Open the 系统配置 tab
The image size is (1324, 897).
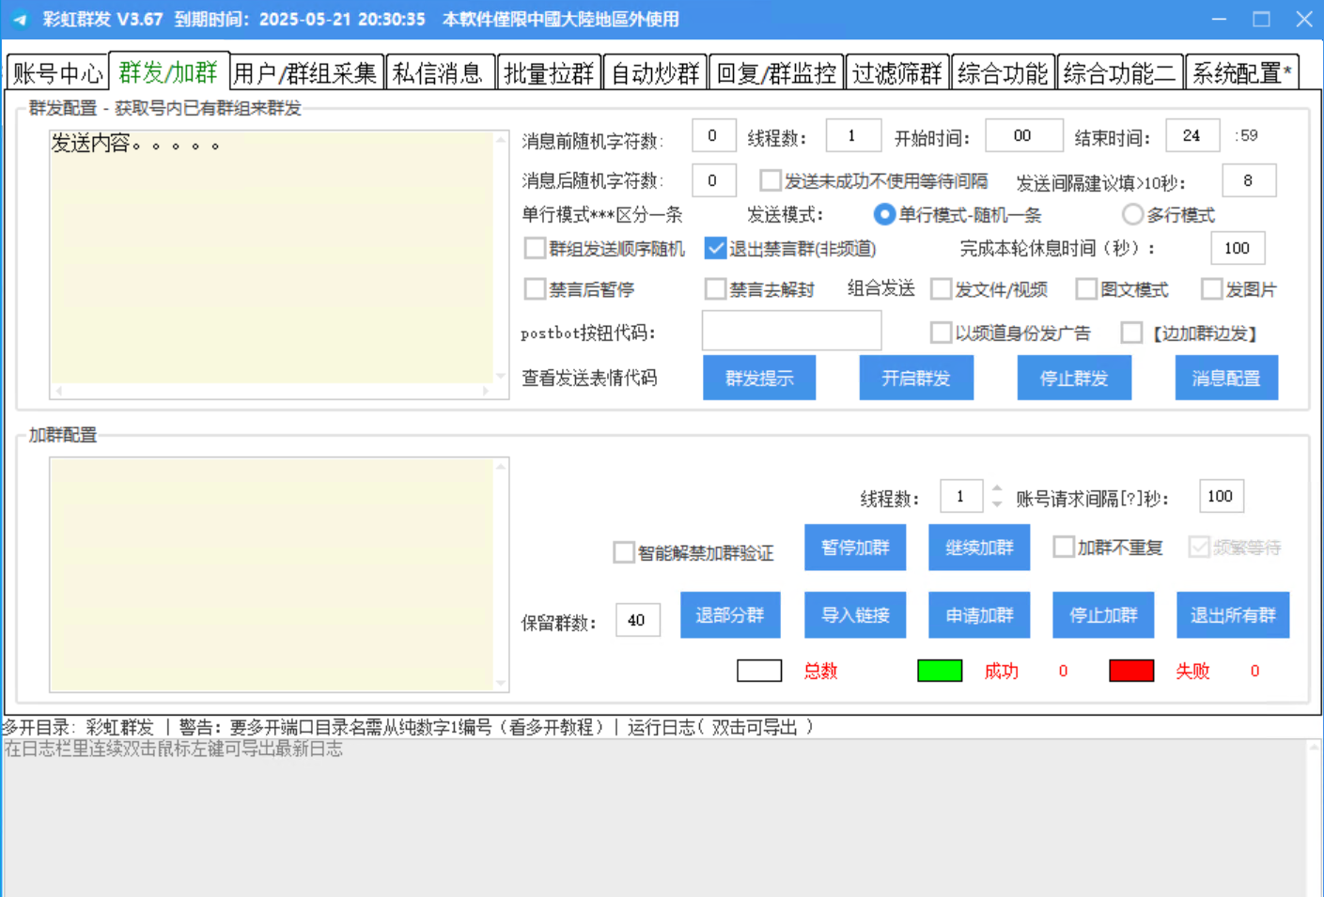coord(1240,73)
